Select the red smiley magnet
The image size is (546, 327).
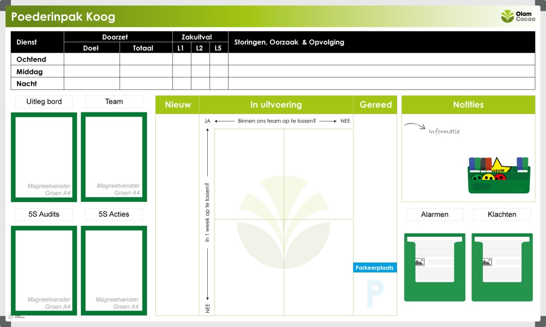tap(500, 177)
